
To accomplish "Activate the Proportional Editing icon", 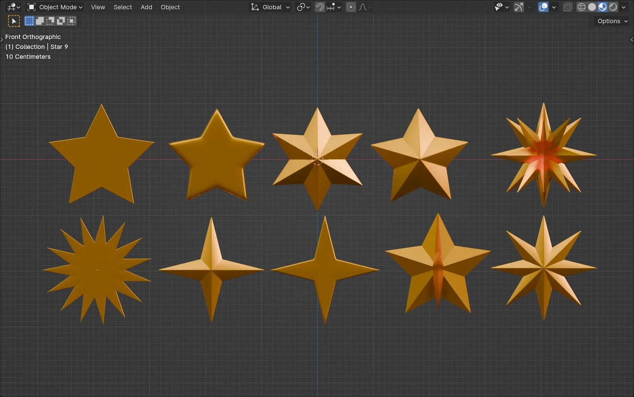I will coord(351,7).
